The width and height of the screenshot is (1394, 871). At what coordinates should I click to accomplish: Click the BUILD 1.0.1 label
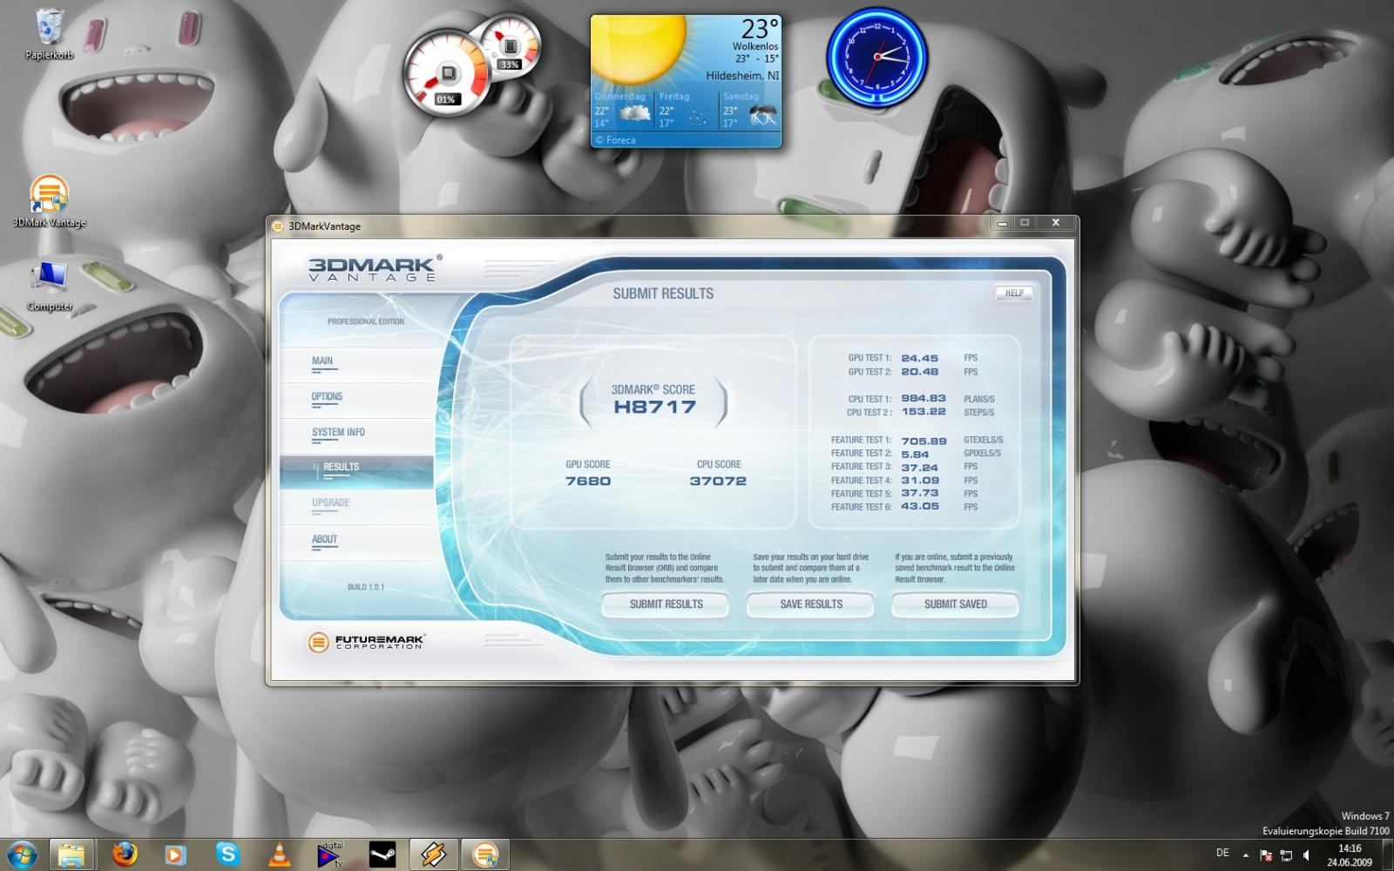366,587
